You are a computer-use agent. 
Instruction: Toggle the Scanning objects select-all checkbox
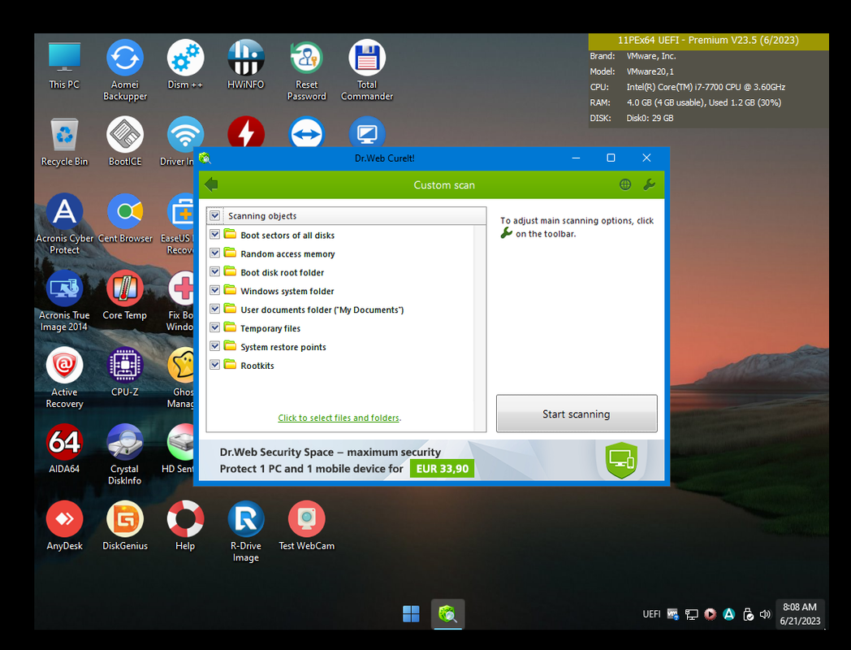pyautogui.click(x=215, y=215)
